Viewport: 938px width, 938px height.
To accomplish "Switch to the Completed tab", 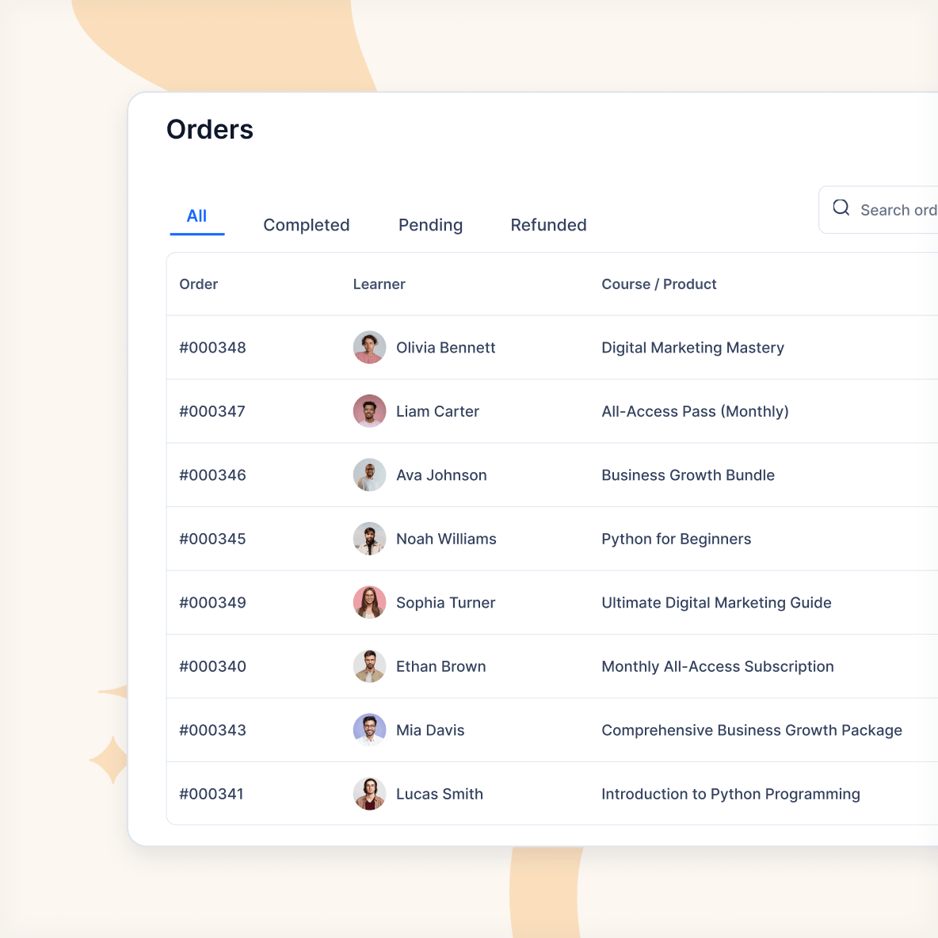I will tap(307, 225).
